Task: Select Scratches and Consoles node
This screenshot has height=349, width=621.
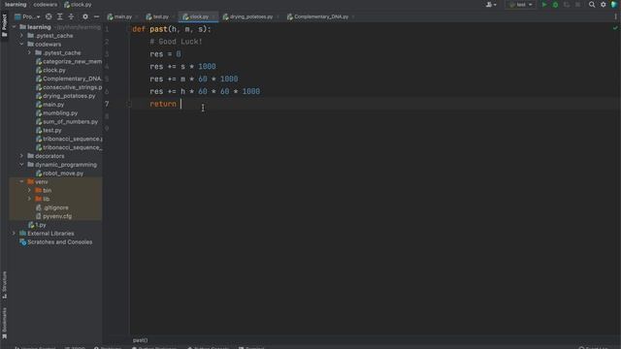Action: pos(56,242)
